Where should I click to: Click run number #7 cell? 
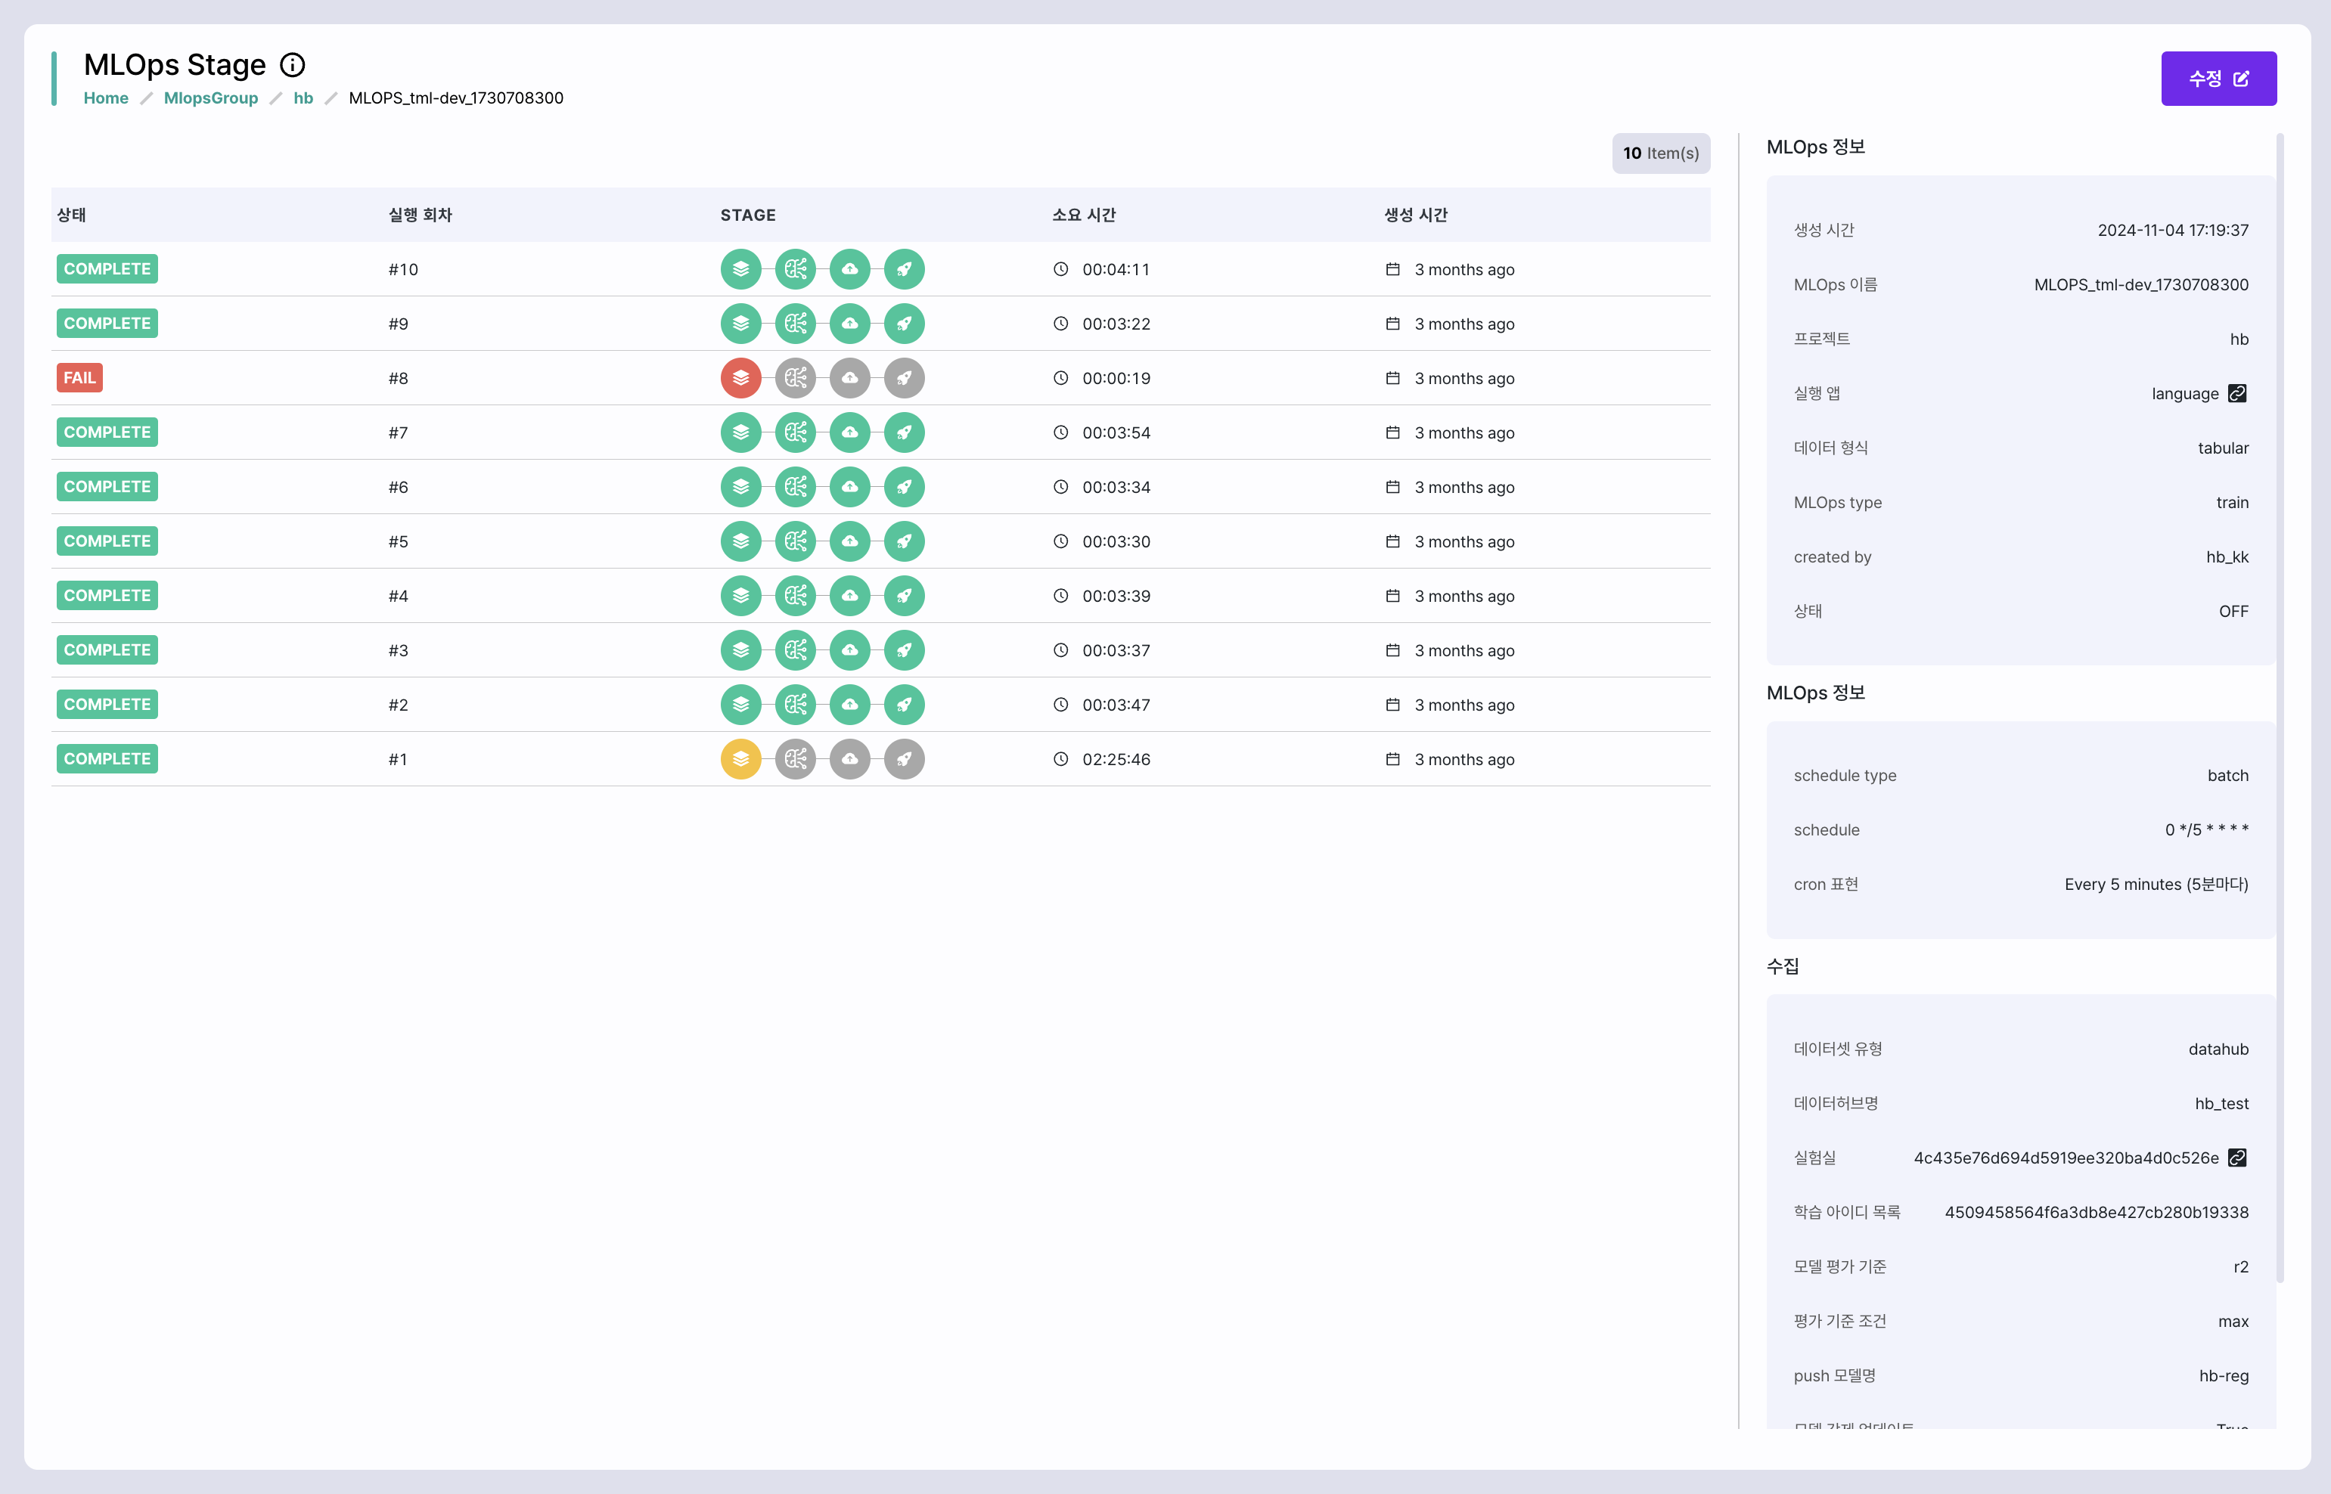coord(398,432)
